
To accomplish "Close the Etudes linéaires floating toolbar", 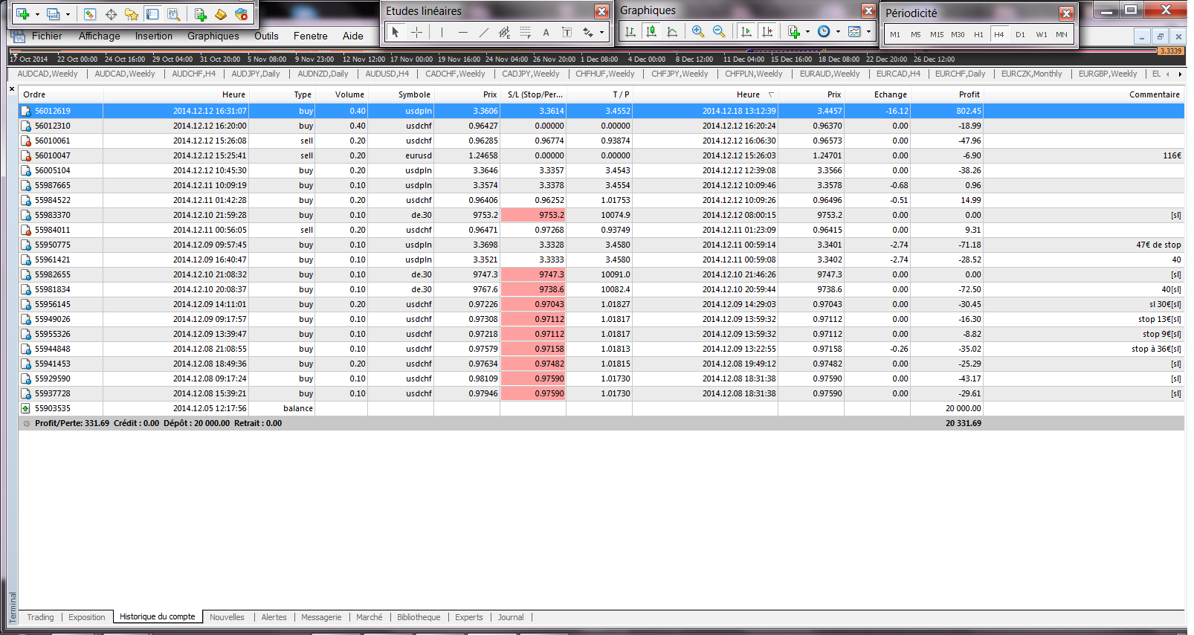I will (601, 11).
